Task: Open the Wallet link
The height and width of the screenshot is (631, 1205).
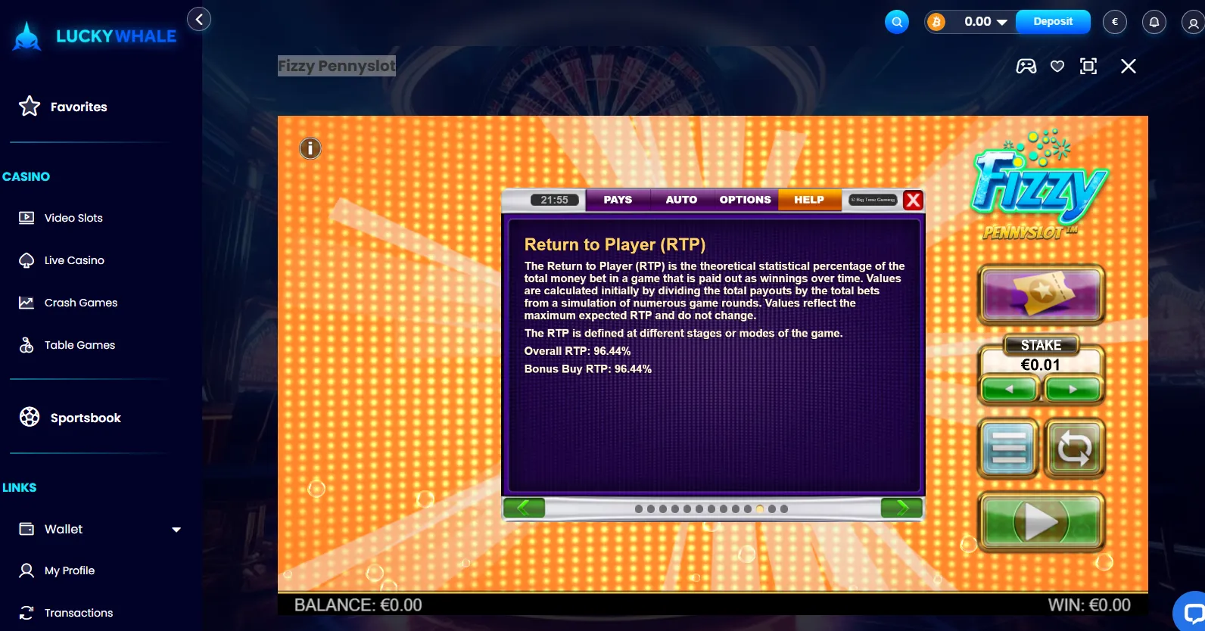Action: point(51,529)
